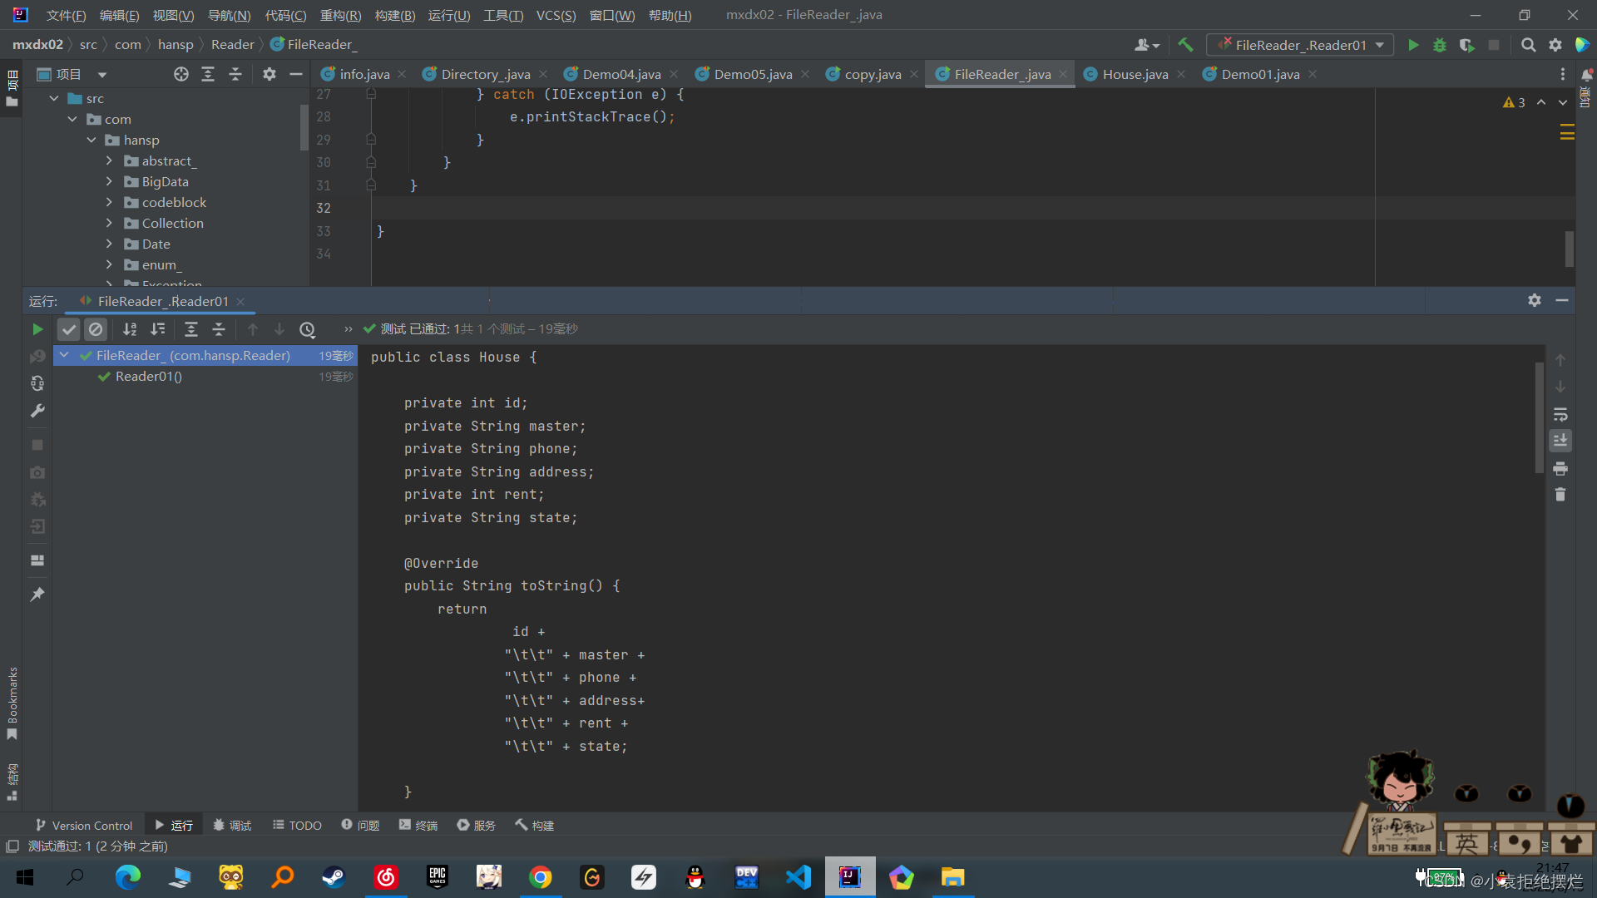Click the print icon in console sidebar
Viewport: 1597px width, 898px height.
[x=1560, y=468]
